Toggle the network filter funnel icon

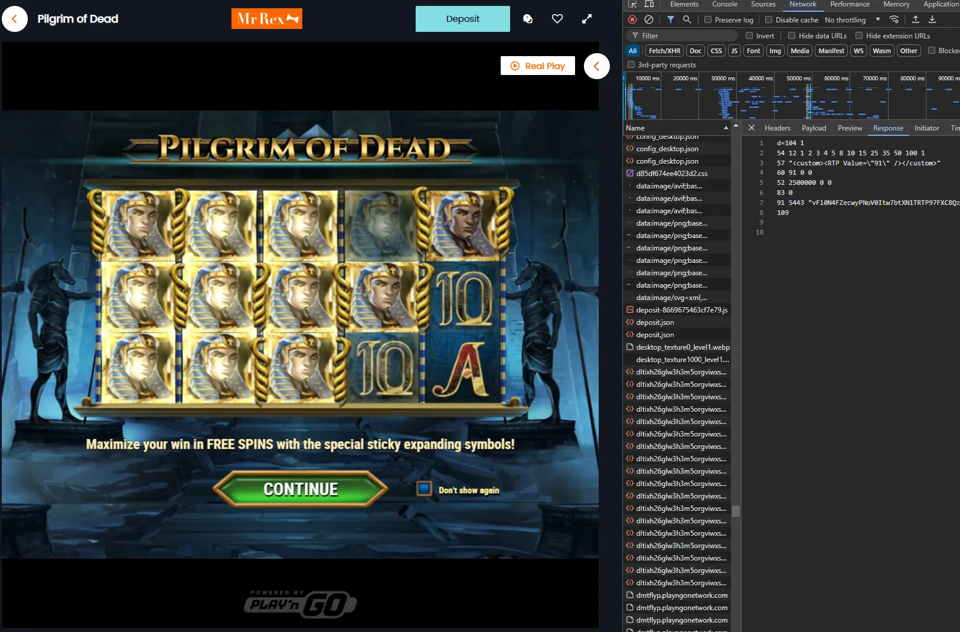coord(671,19)
